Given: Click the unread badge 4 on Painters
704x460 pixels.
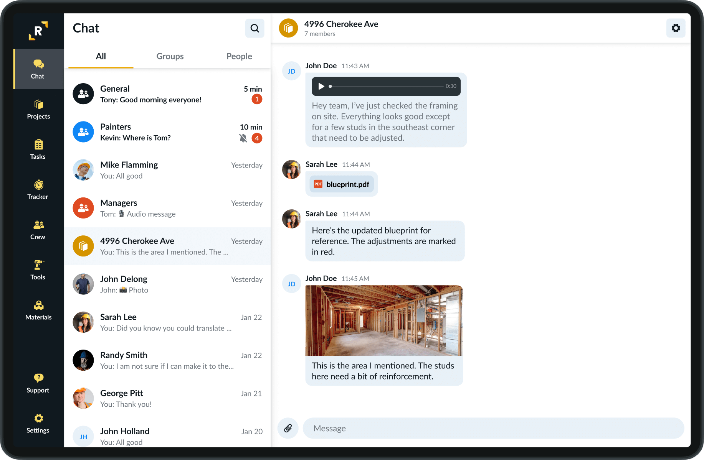Looking at the screenshot, I should point(257,138).
